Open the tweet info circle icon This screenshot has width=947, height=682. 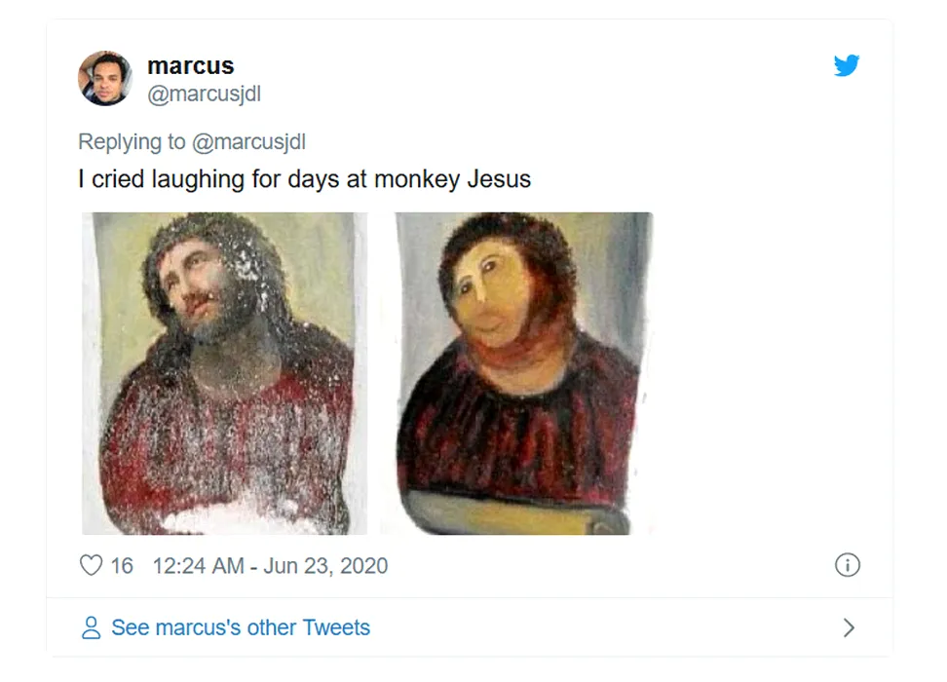[848, 565]
